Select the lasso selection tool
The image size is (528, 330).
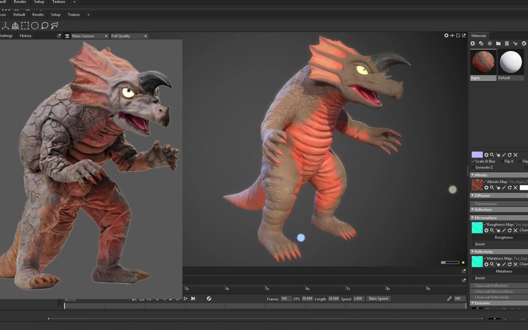45,26
